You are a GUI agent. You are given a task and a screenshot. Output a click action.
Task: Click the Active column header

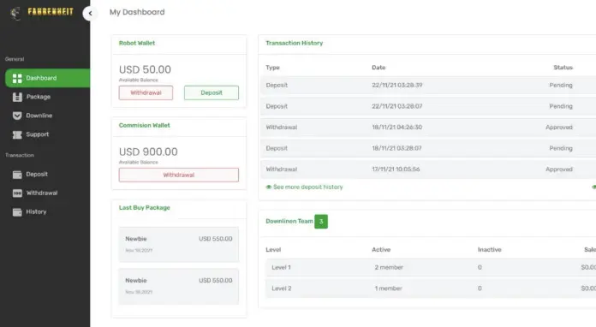pos(381,249)
